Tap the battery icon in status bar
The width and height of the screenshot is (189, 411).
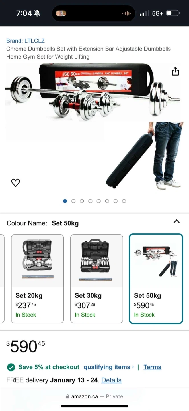(x=173, y=13)
